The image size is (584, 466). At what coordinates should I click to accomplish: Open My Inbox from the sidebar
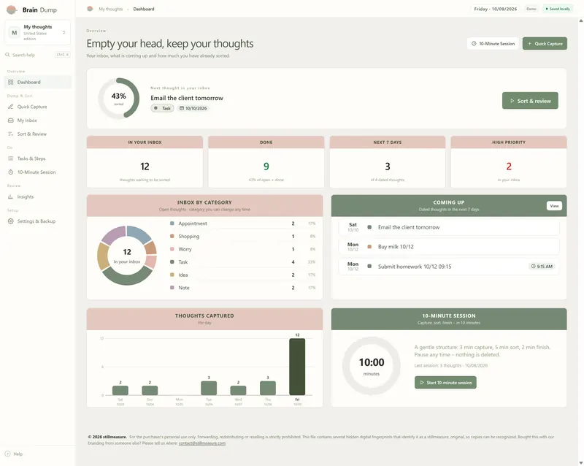[x=38, y=121]
